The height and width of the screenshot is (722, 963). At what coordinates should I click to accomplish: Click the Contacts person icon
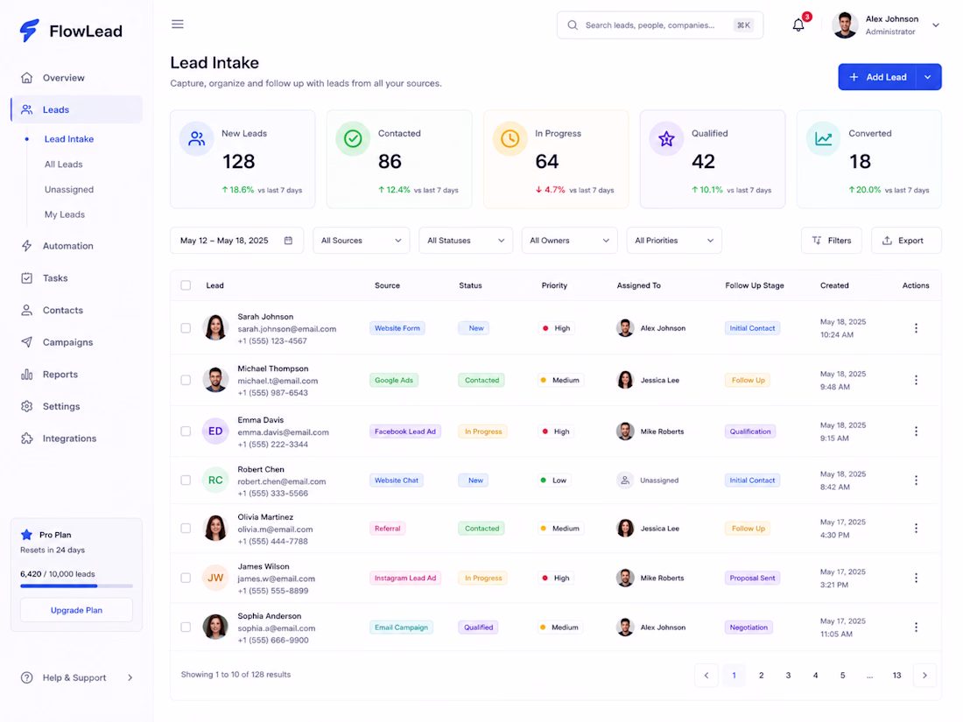point(26,310)
